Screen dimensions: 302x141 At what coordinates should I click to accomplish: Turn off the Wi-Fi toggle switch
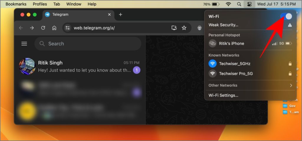coord(286,17)
